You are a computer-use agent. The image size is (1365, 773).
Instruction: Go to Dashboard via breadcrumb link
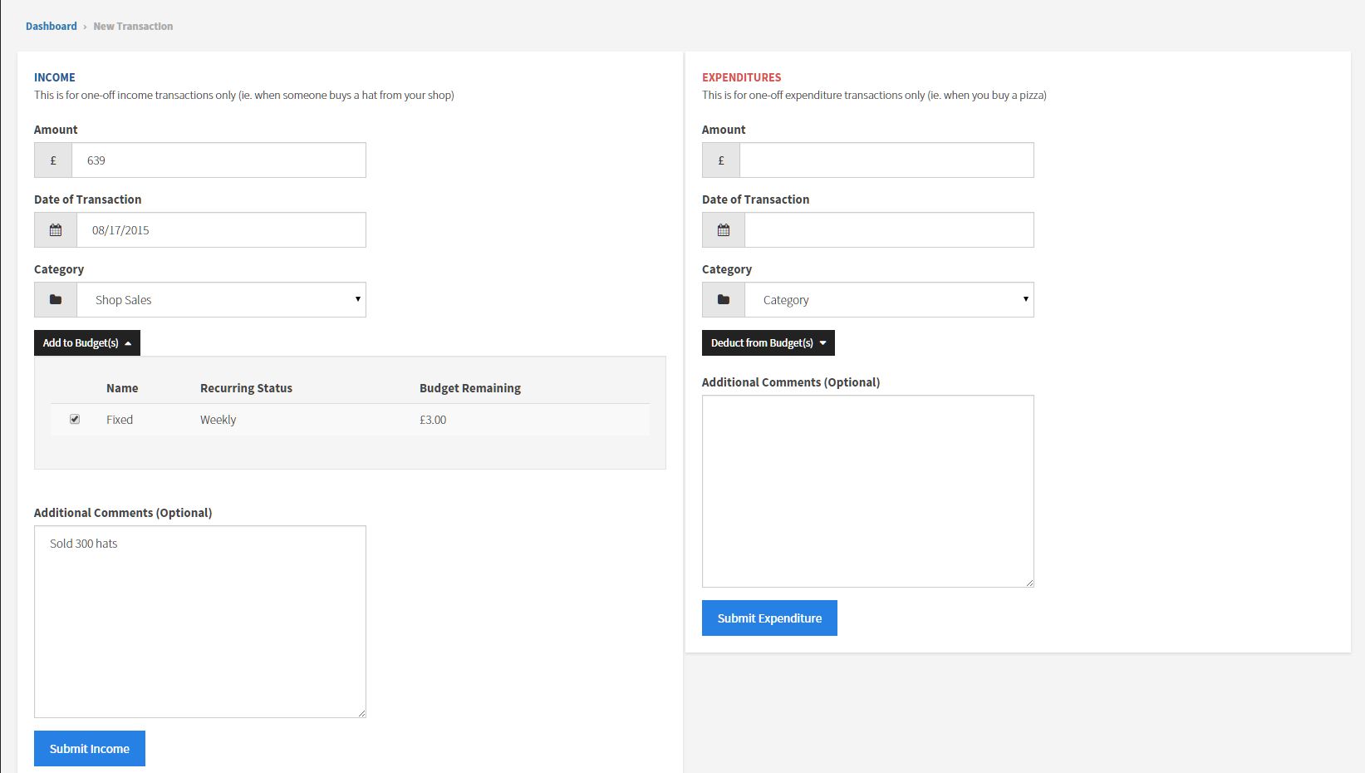(x=52, y=27)
